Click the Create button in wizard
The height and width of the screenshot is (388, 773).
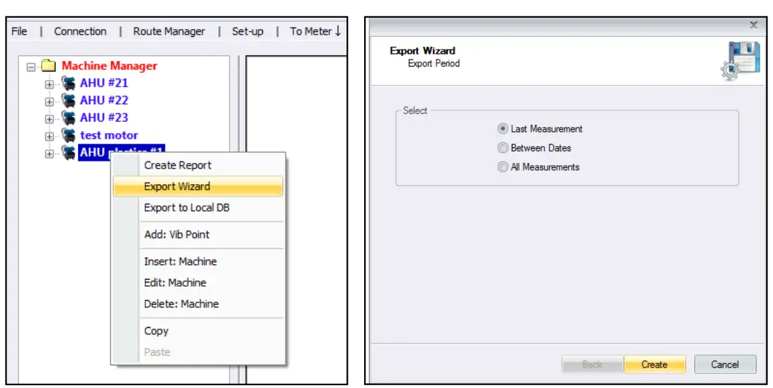tap(655, 365)
